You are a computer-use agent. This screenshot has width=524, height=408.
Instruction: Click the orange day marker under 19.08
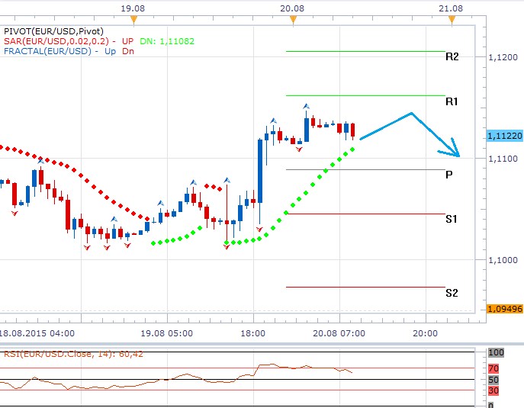tap(133, 18)
